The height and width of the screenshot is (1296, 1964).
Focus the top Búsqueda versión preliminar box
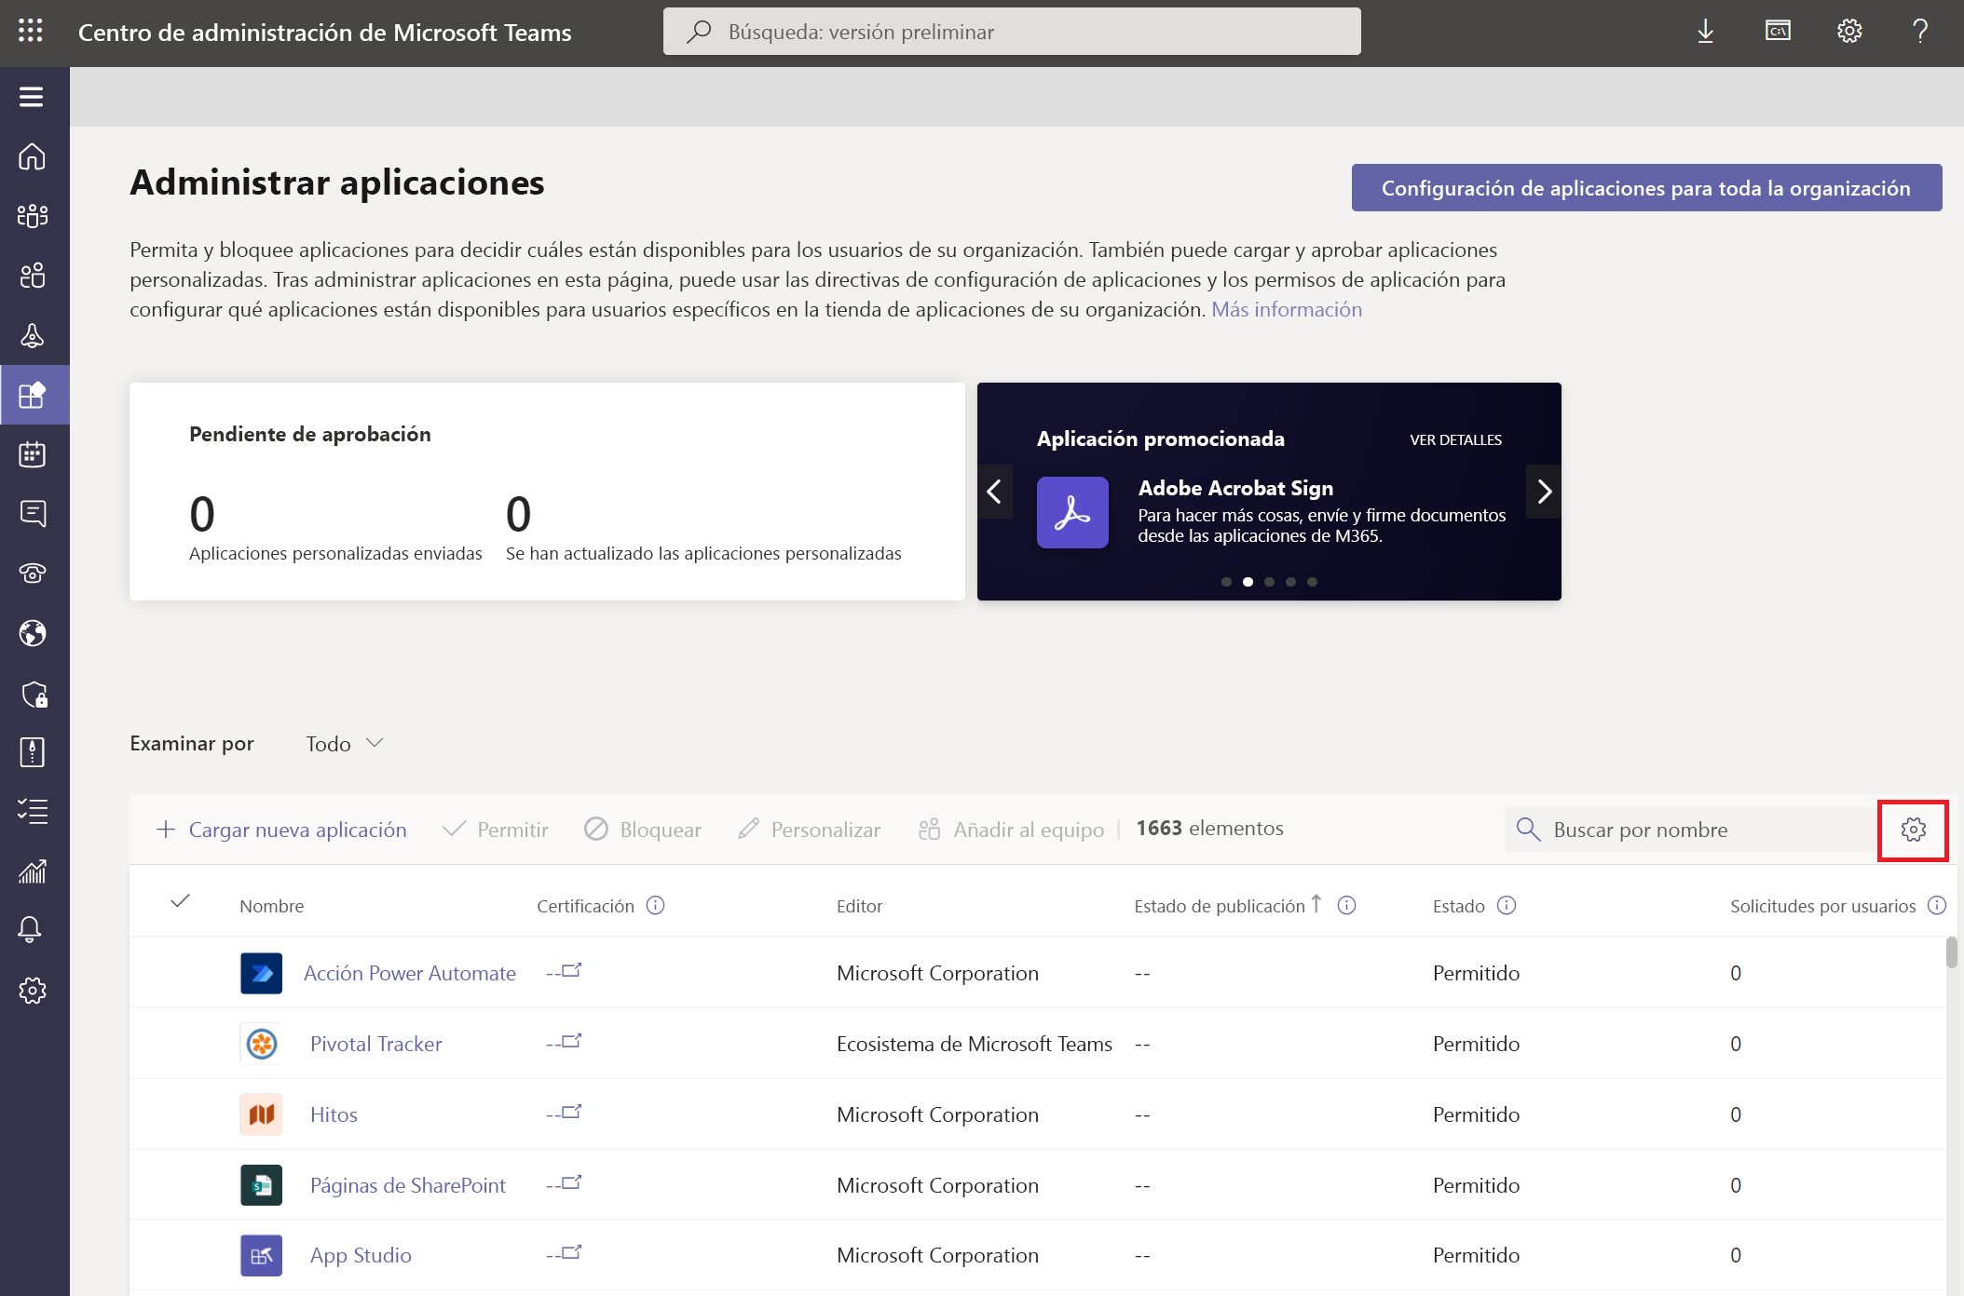tap(1012, 32)
